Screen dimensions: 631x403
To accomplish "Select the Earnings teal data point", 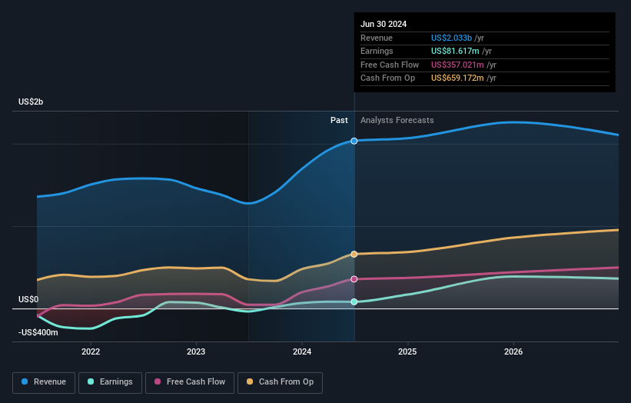I will pos(354,302).
